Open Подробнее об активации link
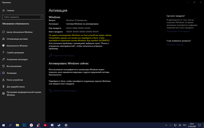204x128 pixels. coord(178,31)
